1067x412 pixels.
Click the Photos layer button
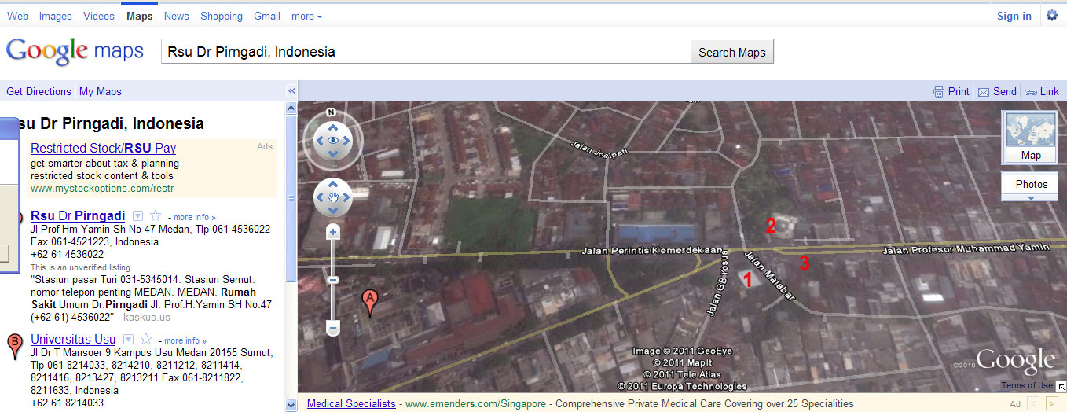pos(1030,184)
